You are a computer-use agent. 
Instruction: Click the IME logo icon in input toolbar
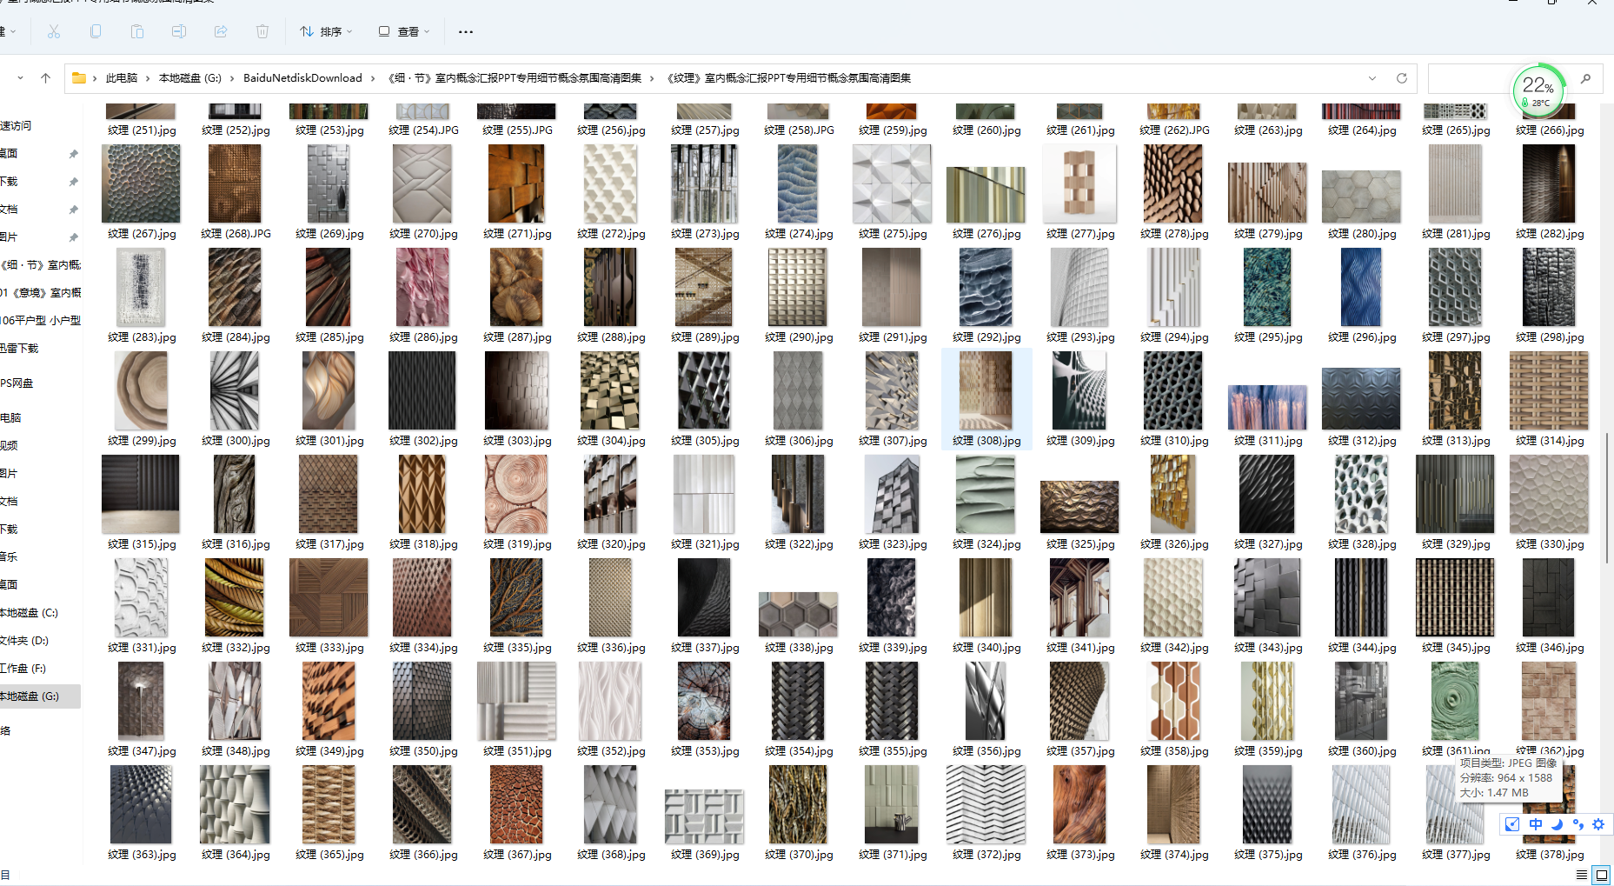click(x=1512, y=824)
